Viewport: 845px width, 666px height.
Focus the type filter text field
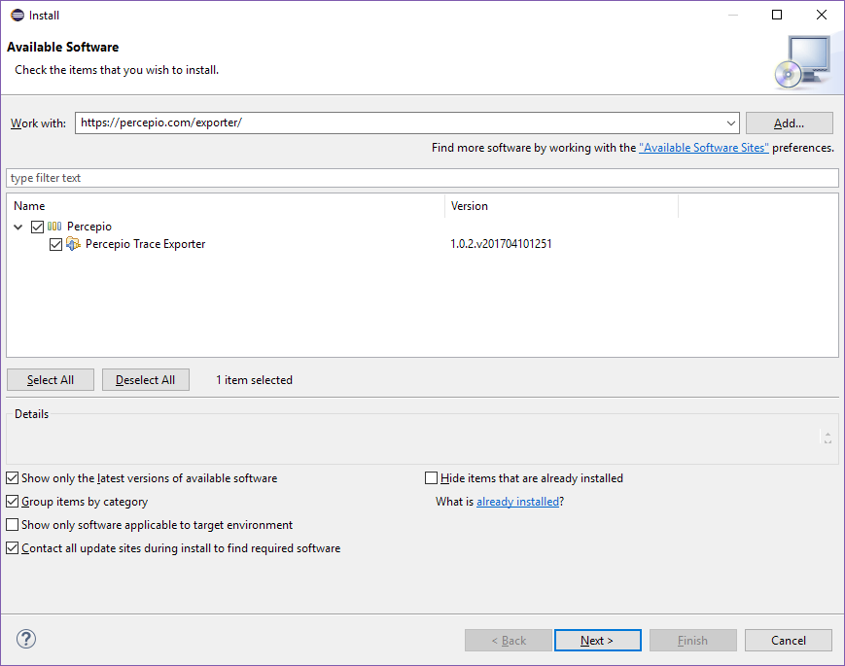click(x=422, y=178)
